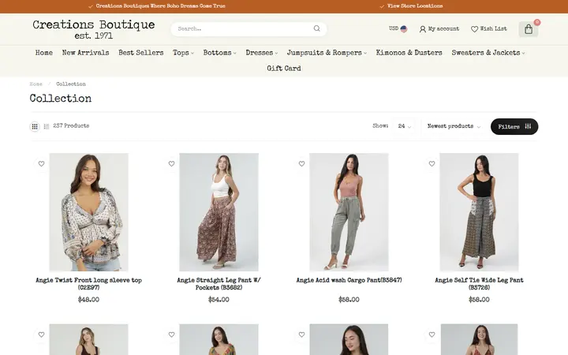Click View Store Locations link
The height and width of the screenshot is (355, 568).
[x=415, y=6]
